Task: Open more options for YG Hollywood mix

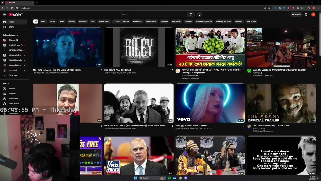Action: click(x=173, y=126)
